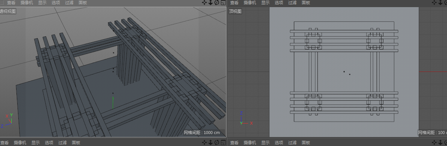
Task: Open 查看 menu in the bottom-left viewport header
Action: click(x=4, y=143)
